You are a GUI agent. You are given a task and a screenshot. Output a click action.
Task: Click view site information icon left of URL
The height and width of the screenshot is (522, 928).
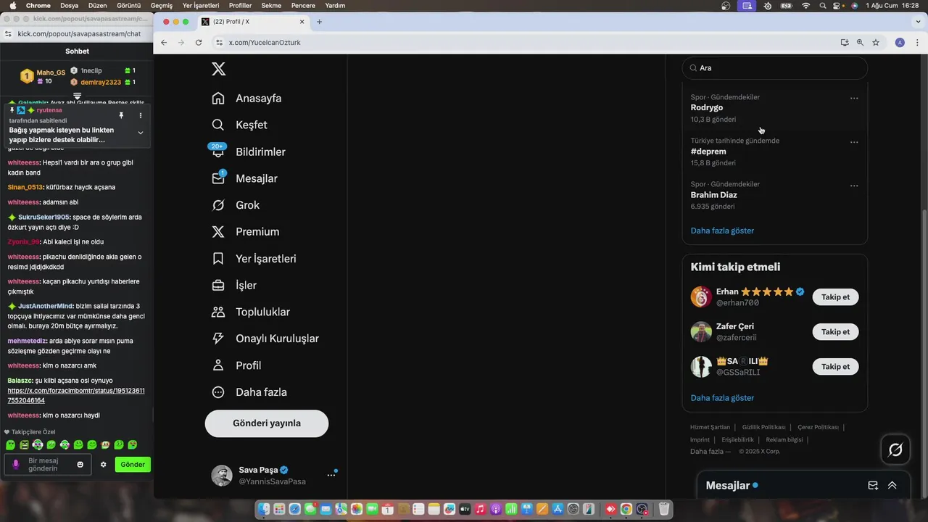219,42
